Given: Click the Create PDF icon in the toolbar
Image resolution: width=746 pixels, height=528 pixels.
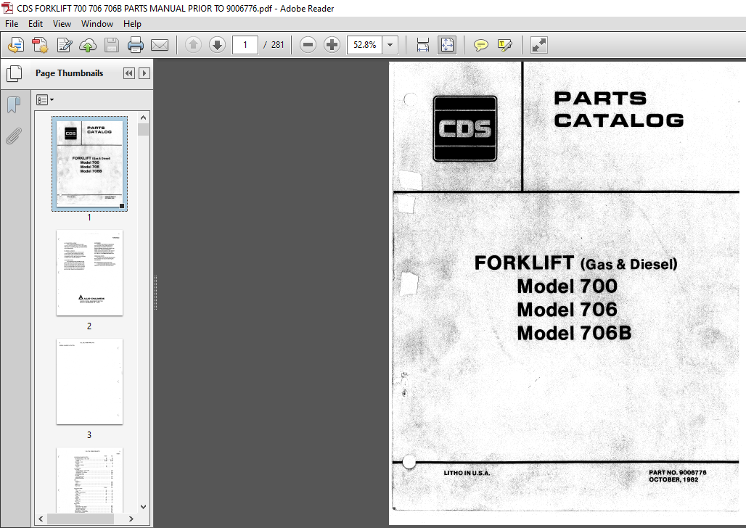Looking at the screenshot, I should point(16,45).
